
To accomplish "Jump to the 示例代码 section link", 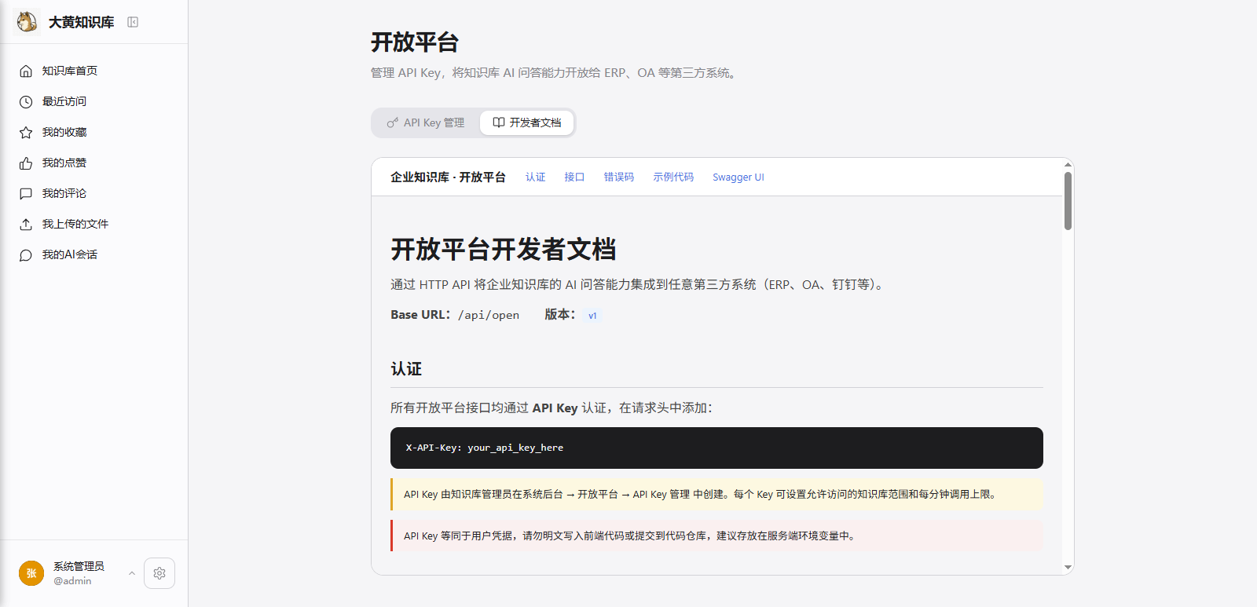I will pos(673,177).
